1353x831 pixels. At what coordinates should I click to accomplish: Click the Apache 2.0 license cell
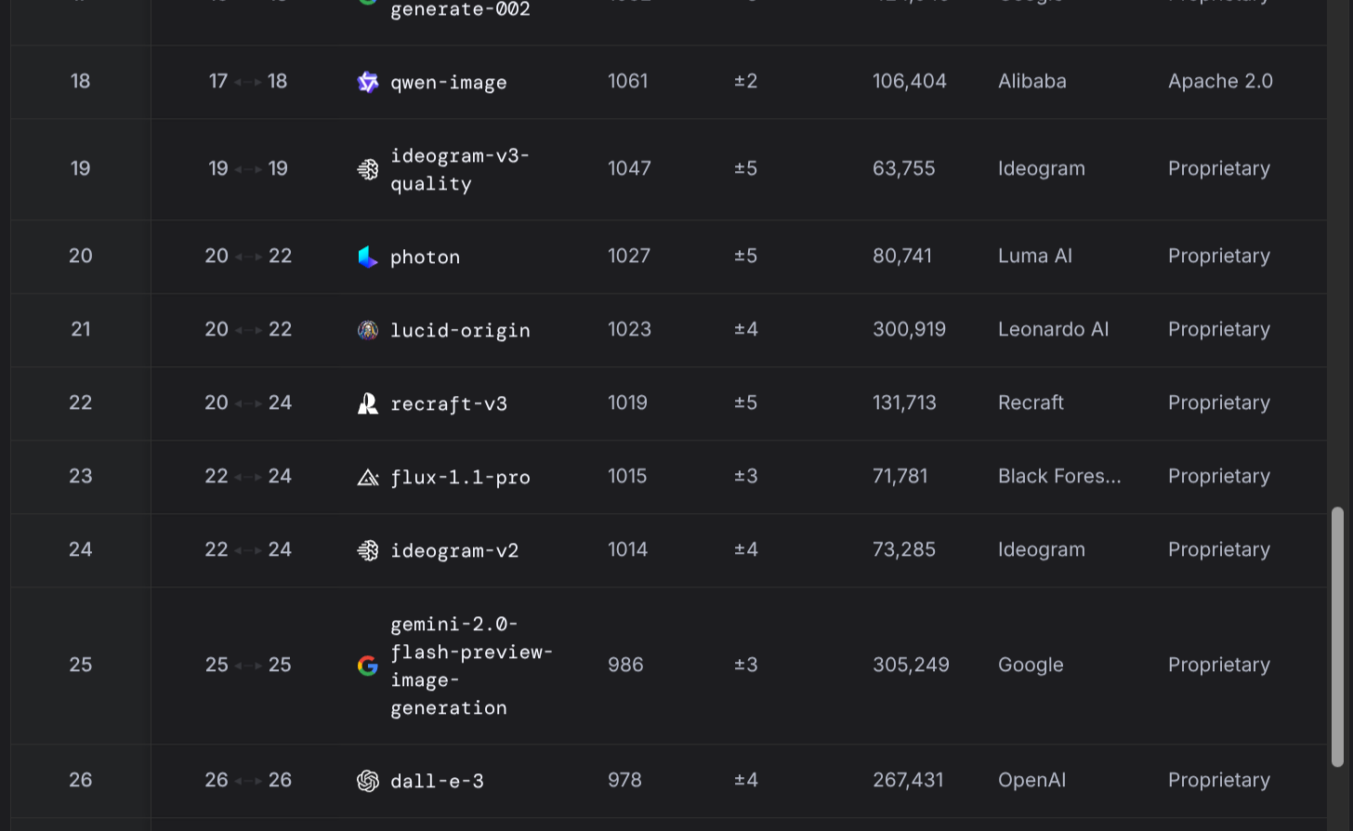tap(1220, 82)
